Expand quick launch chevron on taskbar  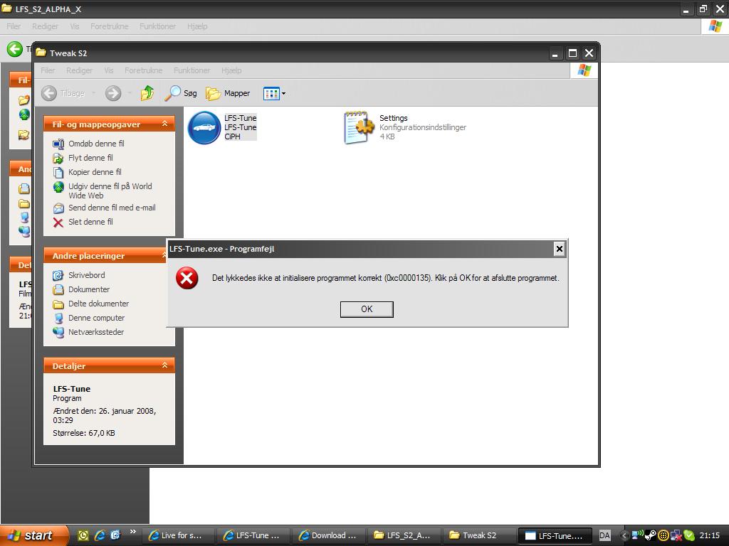coord(133,532)
